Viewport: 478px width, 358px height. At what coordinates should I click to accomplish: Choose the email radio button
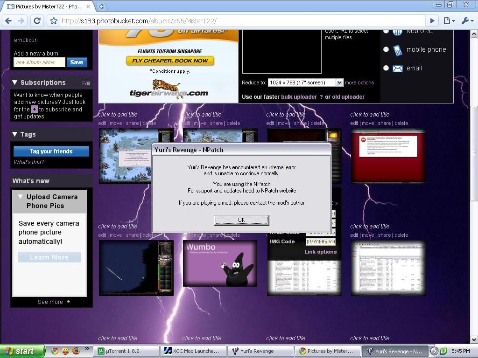(386, 68)
